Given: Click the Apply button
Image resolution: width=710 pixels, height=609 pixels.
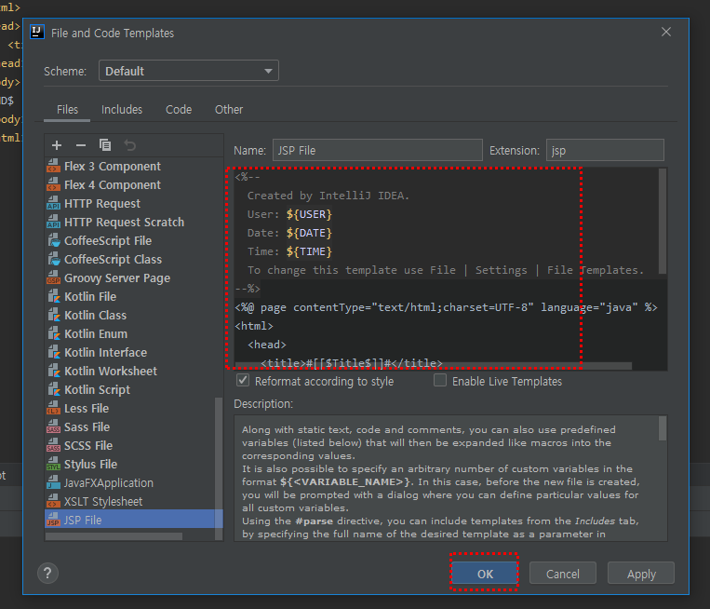Looking at the screenshot, I should click(641, 574).
